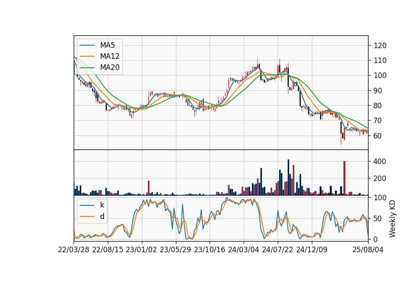Click the orange d legend line sample

click(x=87, y=216)
